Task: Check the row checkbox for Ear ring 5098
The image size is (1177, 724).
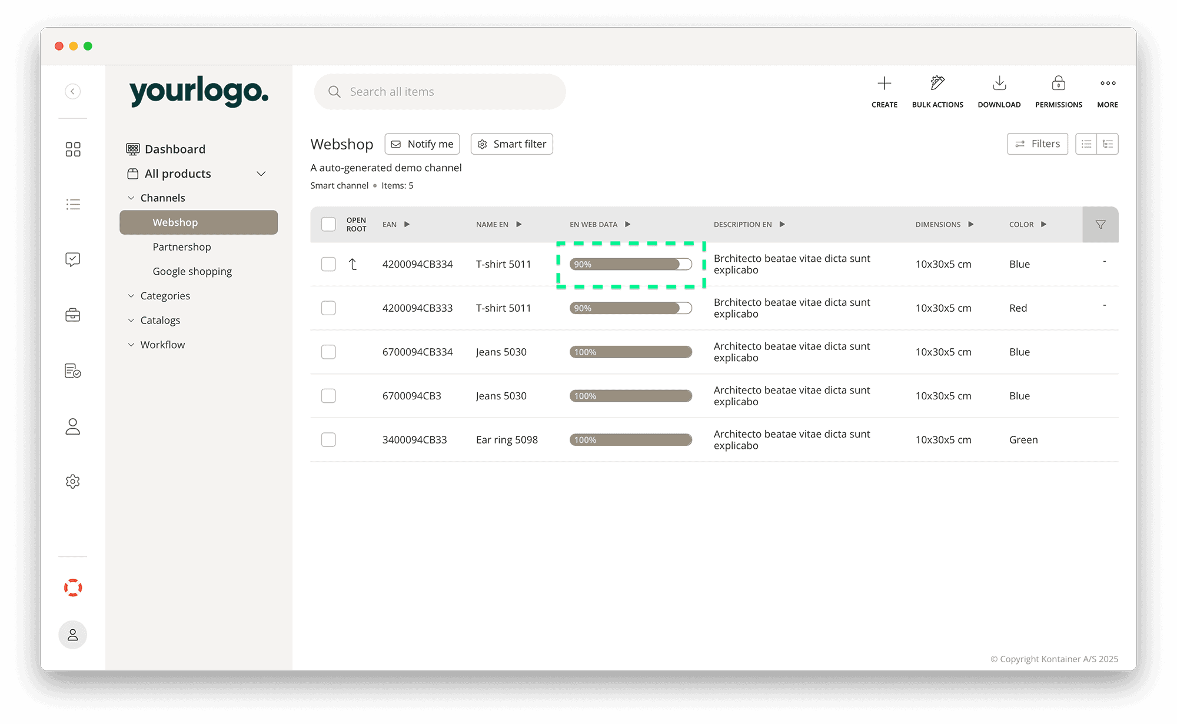Action: pyautogui.click(x=328, y=439)
